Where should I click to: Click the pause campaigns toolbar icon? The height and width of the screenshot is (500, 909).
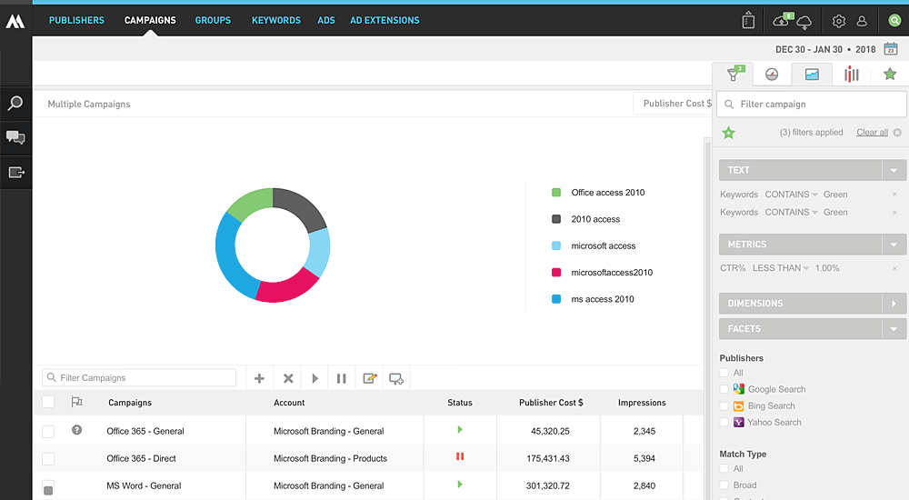[x=342, y=378]
